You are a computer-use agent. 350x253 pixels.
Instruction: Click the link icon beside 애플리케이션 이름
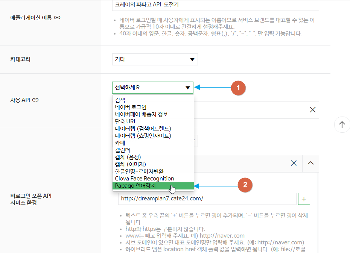(57, 18)
